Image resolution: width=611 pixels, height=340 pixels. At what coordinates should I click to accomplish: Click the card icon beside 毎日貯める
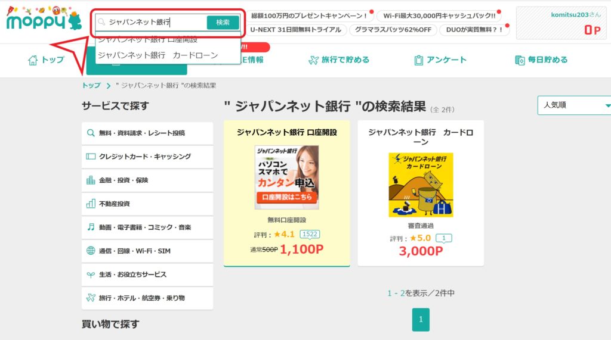[x=520, y=60]
